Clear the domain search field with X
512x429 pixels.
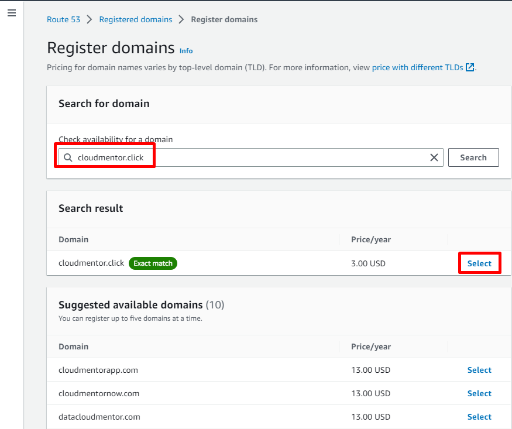pyautogui.click(x=434, y=157)
